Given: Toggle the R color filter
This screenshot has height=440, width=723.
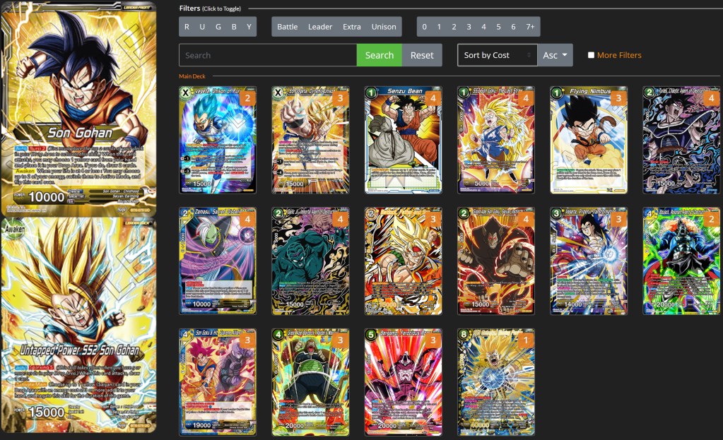Looking at the screenshot, I should pyautogui.click(x=187, y=27).
